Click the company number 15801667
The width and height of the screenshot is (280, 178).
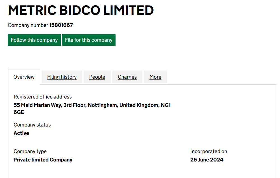(x=61, y=25)
